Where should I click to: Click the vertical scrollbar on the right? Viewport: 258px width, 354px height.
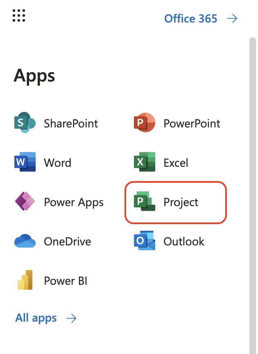[x=253, y=195]
